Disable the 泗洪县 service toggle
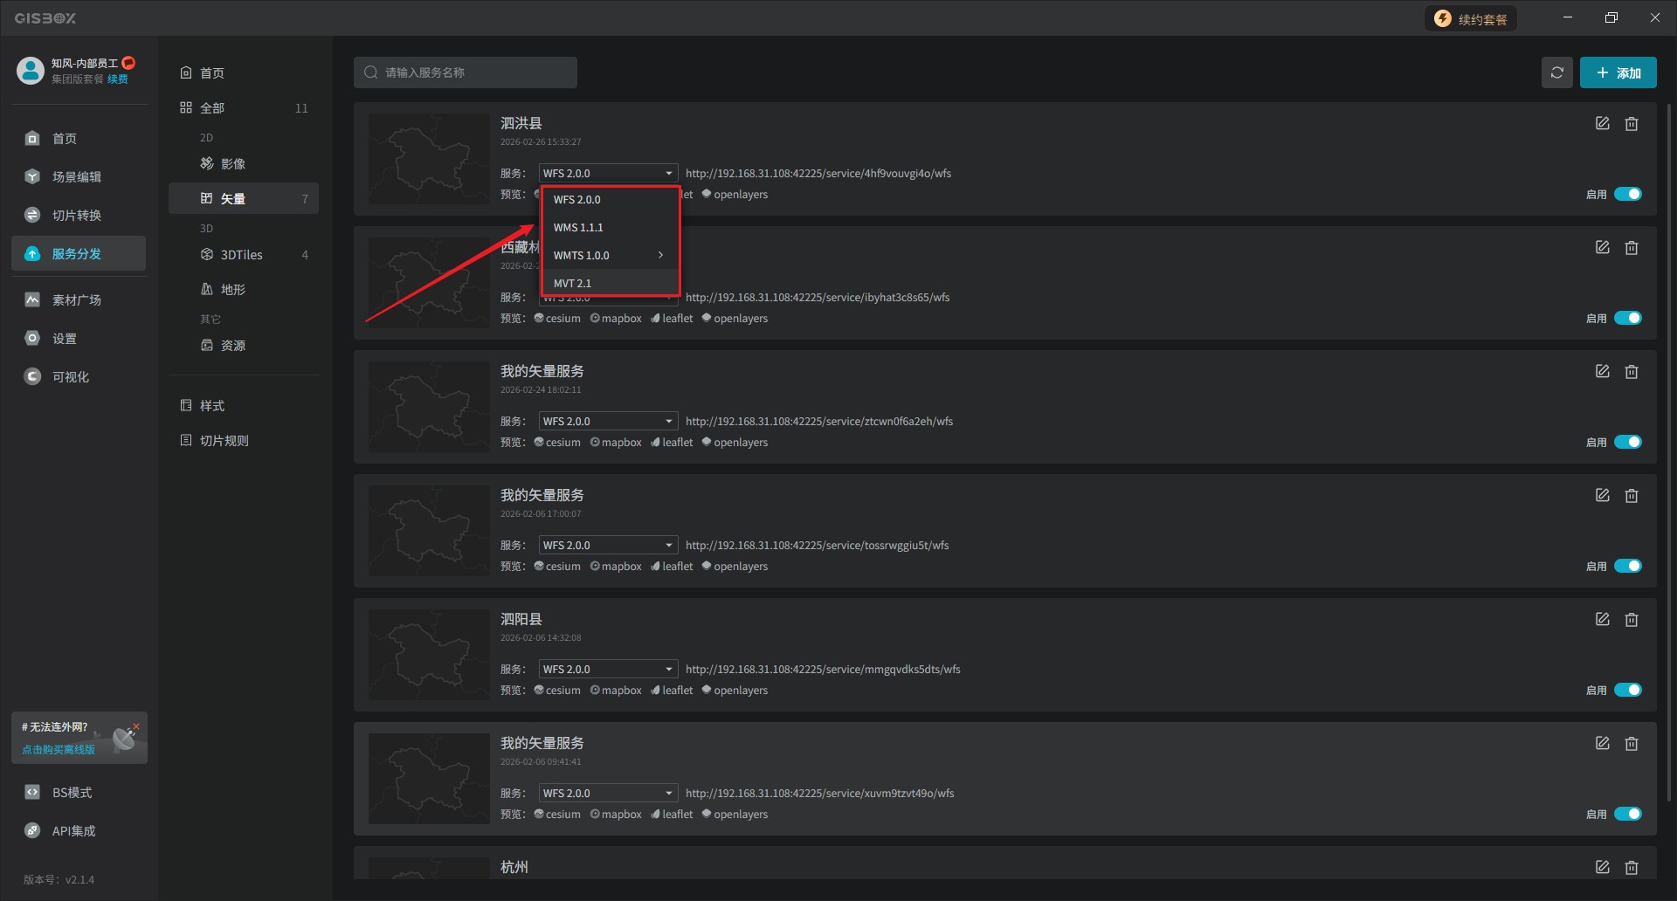 [1627, 195]
